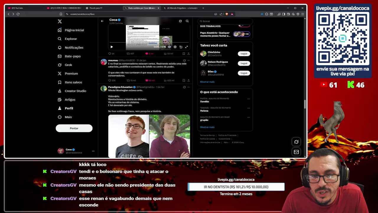Open the more options menu on the maumau post
Screen dimensions: 378x213
point(188,60)
